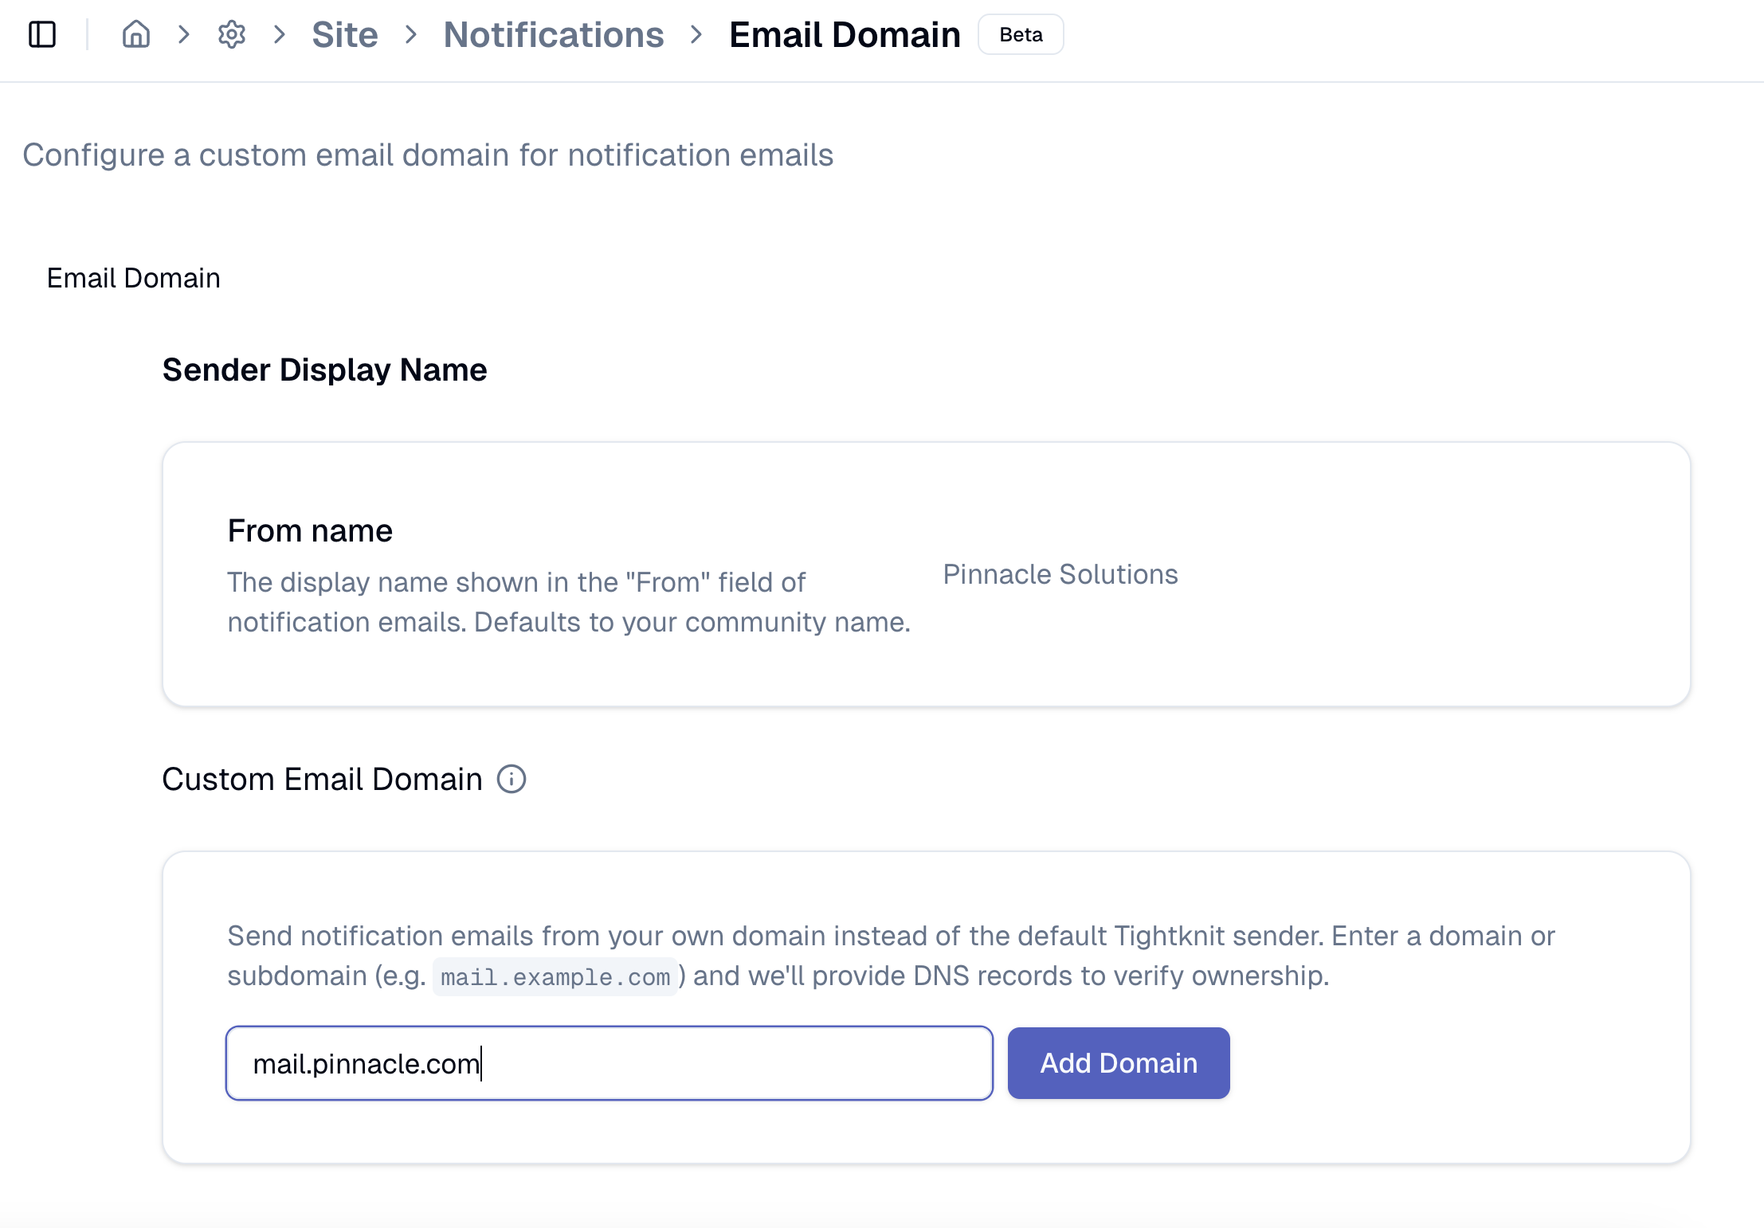Toggle the sidebar panel icon
This screenshot has width=1764, height=1228.
click(x=42, y=34)
